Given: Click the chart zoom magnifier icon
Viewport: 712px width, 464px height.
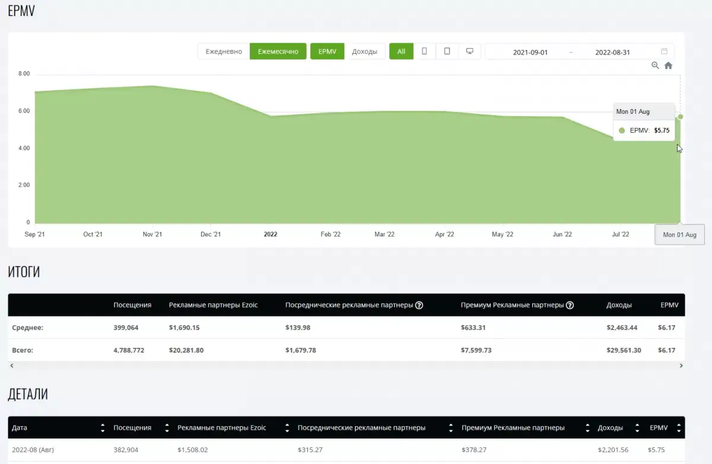Looking at the screenshot, I should pos(655,66).
